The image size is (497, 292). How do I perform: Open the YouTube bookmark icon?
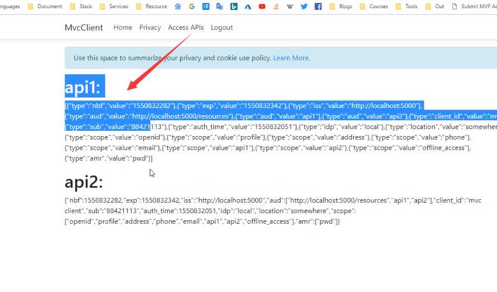coord(262,6)
